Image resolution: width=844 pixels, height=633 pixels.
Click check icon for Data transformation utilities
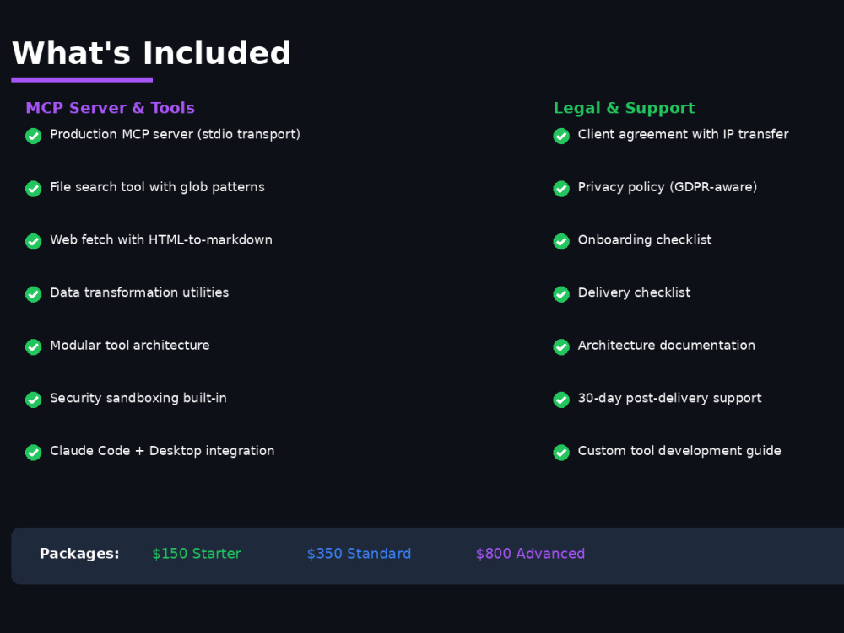(34, 294)
